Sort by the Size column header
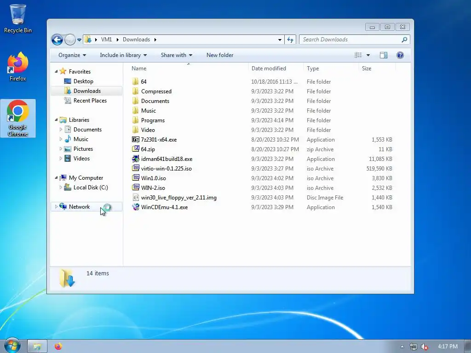The image size is (471, 353). [367, 68]
